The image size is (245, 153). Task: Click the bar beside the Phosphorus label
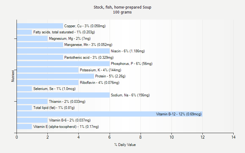[x=63, y=64]
